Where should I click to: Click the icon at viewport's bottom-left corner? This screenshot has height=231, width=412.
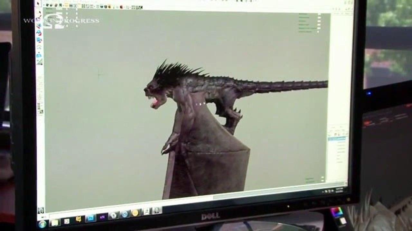41,210
